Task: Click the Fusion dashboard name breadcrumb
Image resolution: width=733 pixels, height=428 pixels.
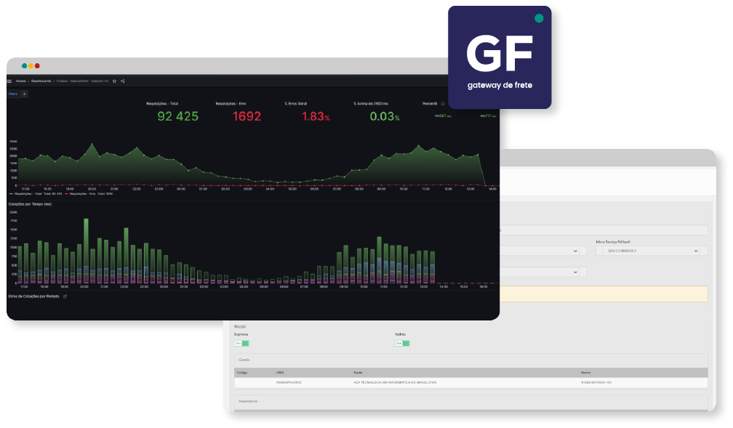Action: click(x=83, y=81)
